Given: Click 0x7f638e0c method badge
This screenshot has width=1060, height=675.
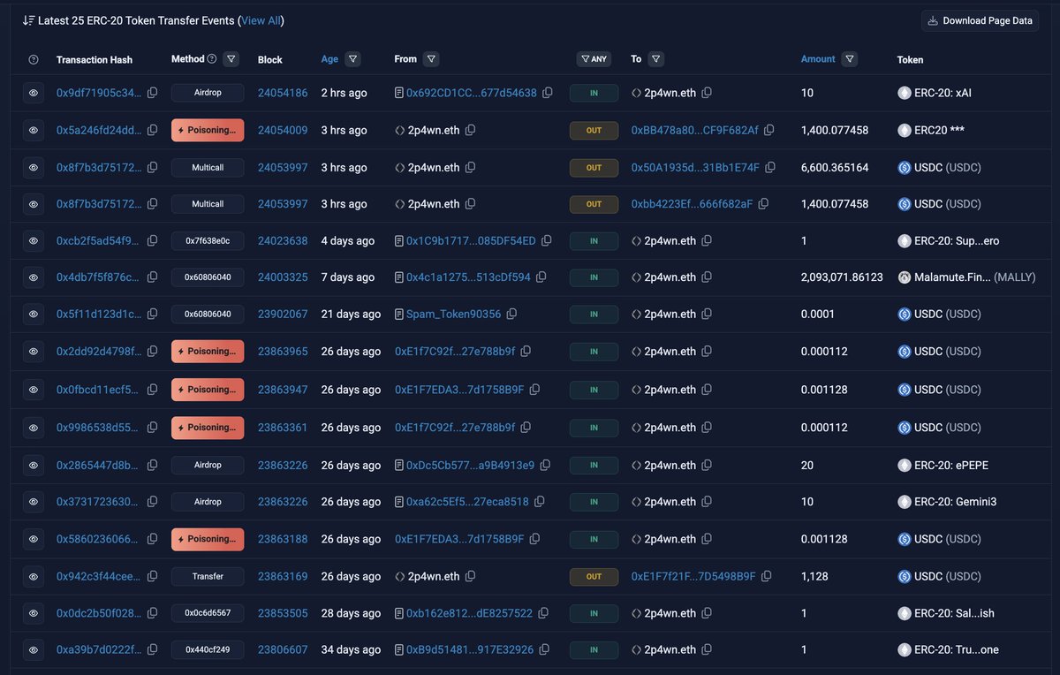Looking at the screenshot, I should tap(208, 241).
